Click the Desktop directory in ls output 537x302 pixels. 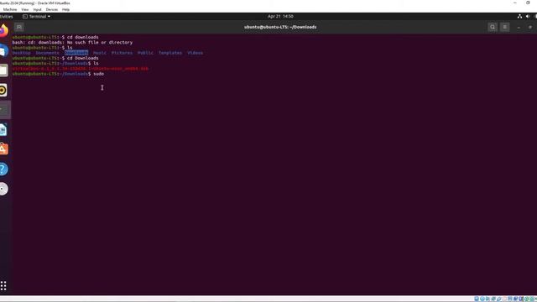(x=21, y=53)
